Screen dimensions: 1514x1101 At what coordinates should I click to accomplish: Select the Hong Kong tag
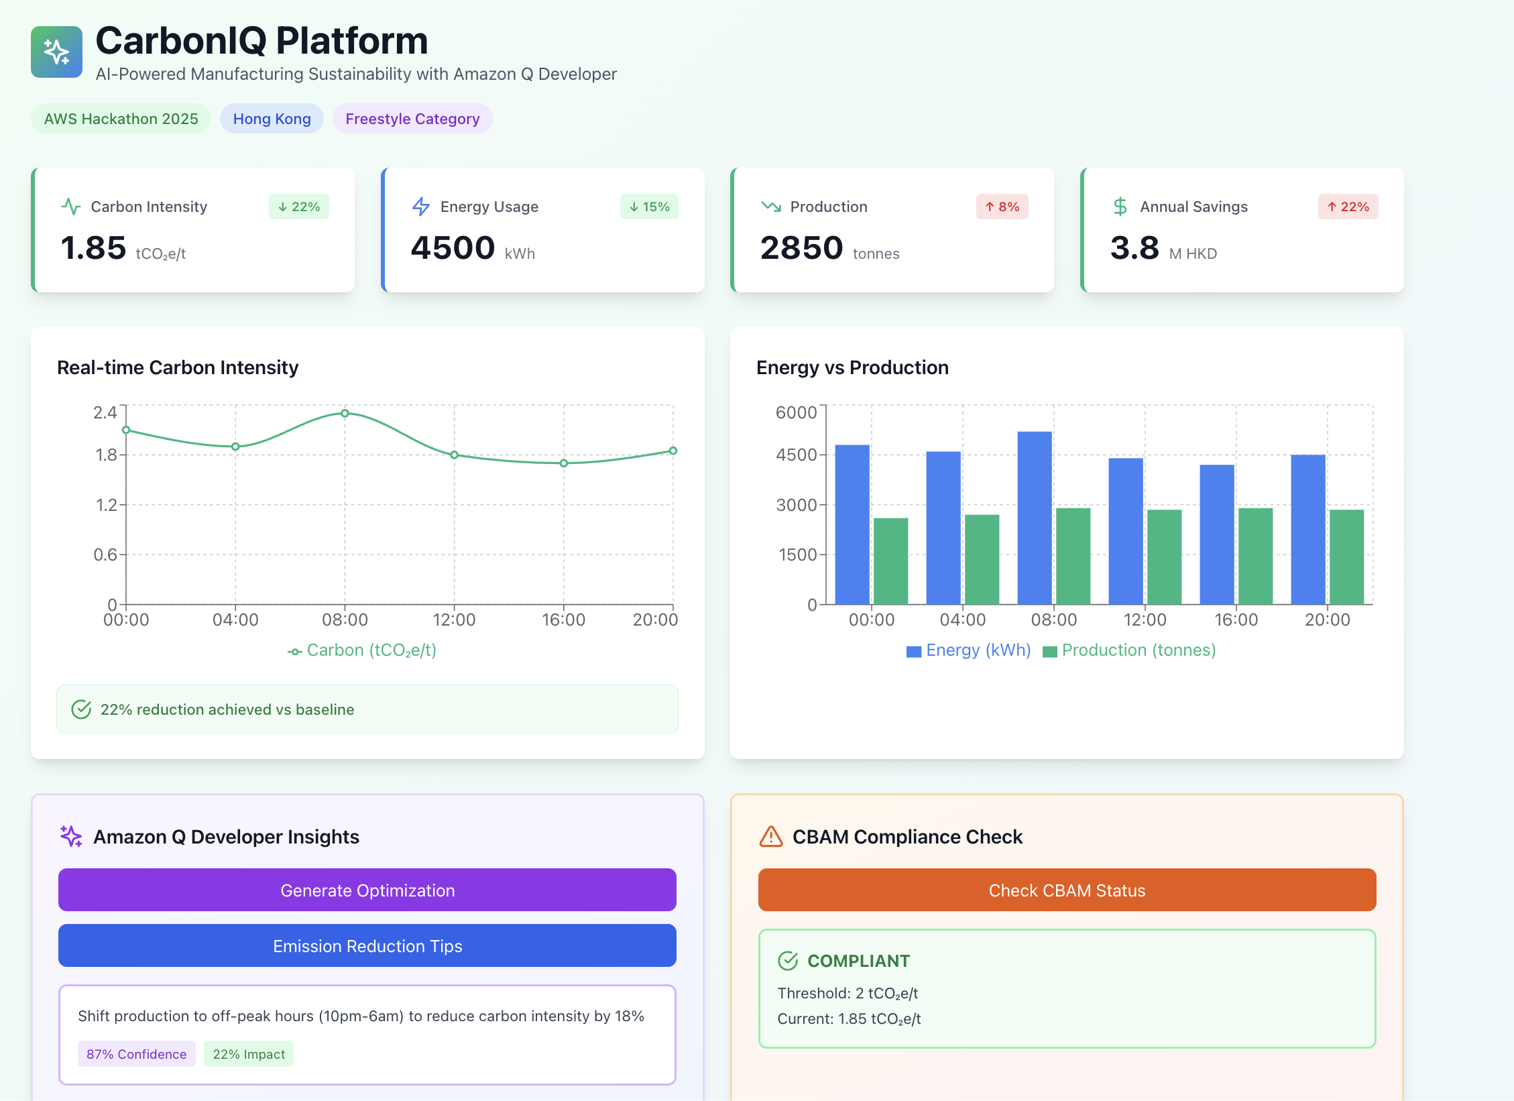click(272, 119)
